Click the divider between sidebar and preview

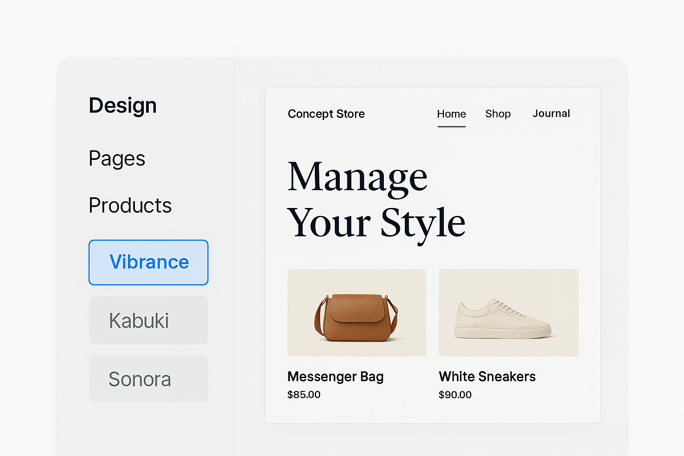coord(235,256)
